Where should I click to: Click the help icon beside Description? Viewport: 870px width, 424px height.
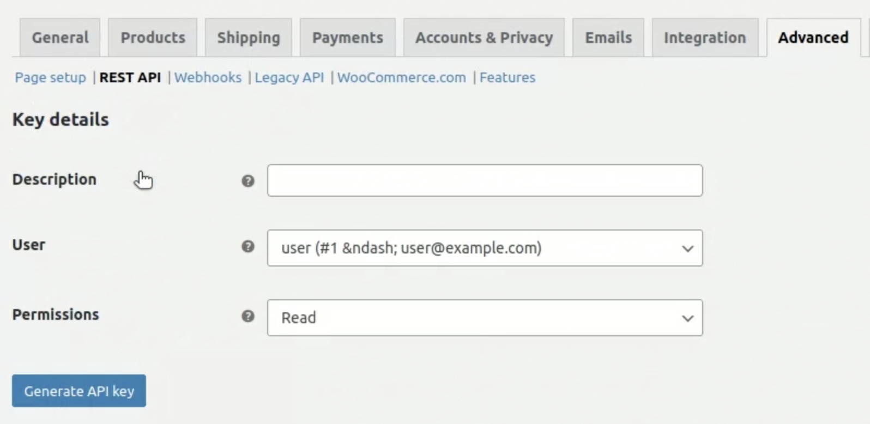(x=248, y=180)
